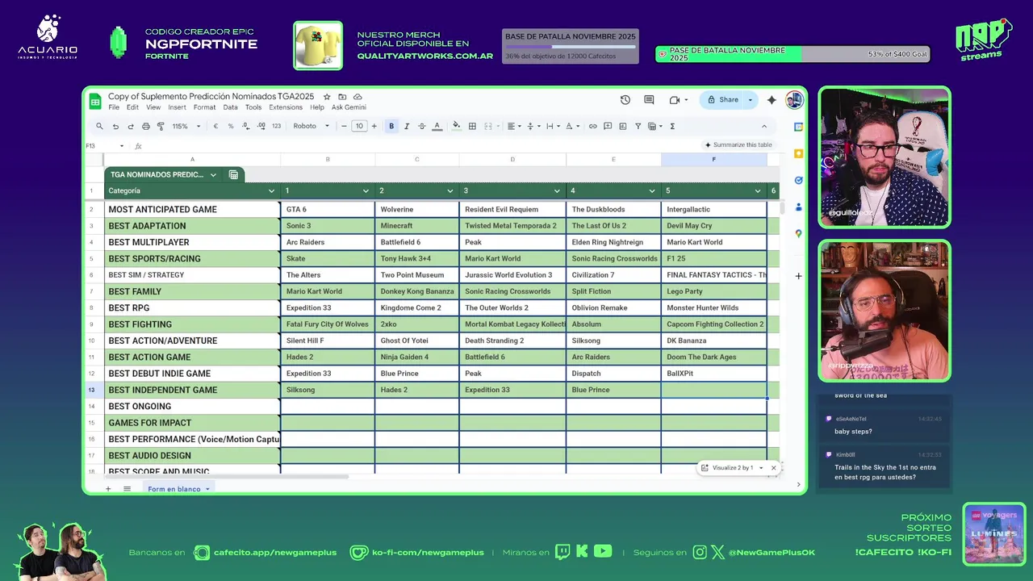Print the spreadsheet via printer icon

[x=145, y=126]
